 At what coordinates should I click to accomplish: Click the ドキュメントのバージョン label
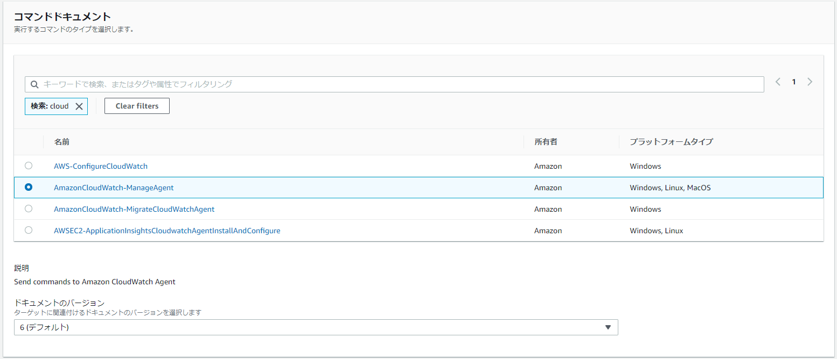[x=59, y=303]
